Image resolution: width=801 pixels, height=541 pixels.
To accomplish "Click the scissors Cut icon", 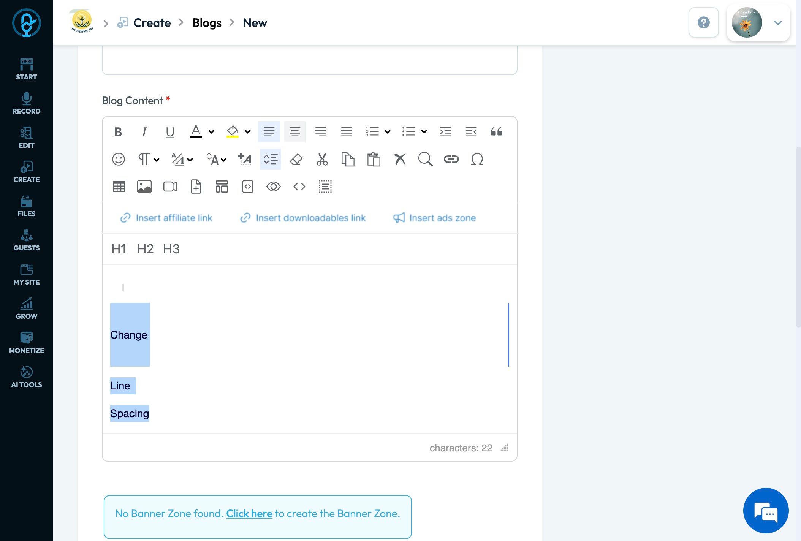I will coord(322,159).
